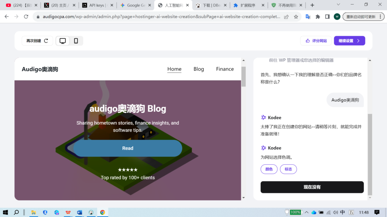
Task: Choose the 颜色 color option chip
Action: click(x=269, y=169)
